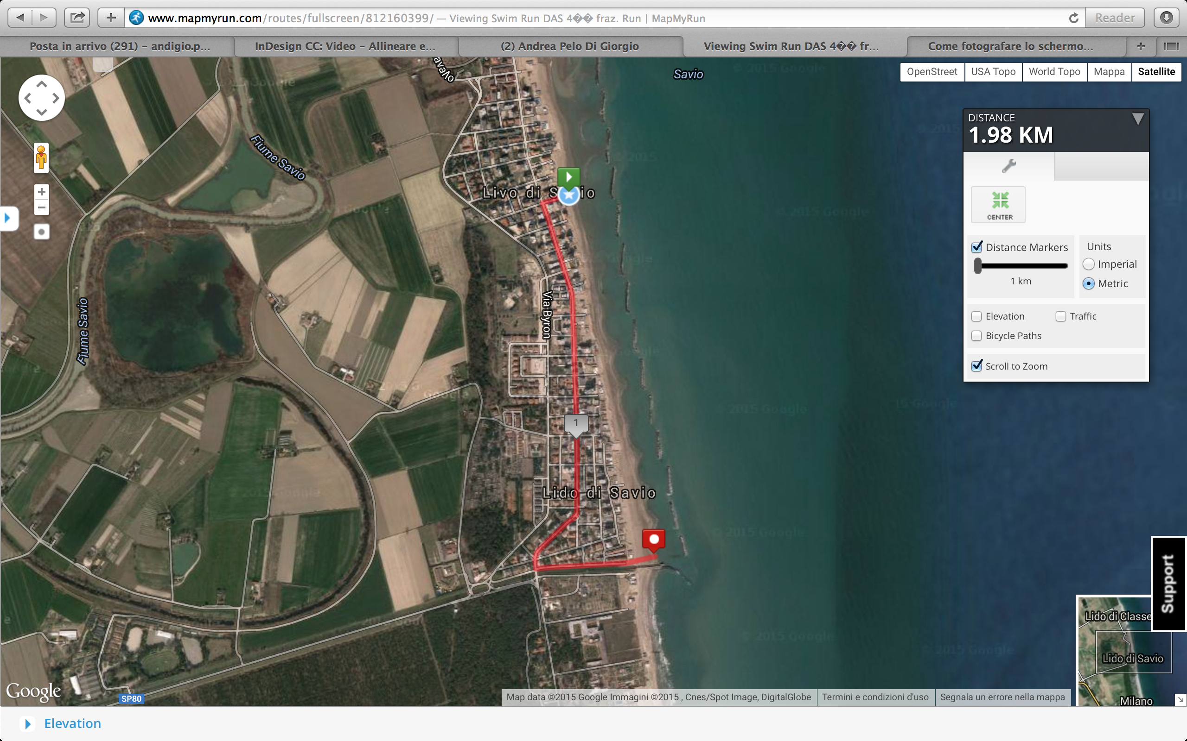Expand the left side panel arrow

coord(8,218)
